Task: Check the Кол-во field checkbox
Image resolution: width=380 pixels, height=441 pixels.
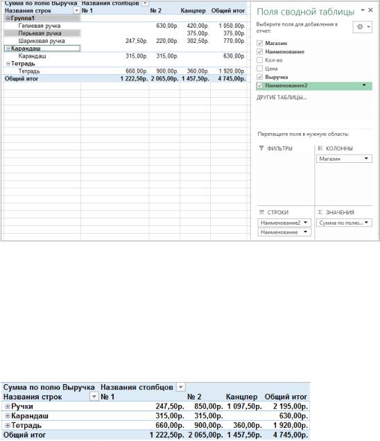Action: click(x=259, y=60)
